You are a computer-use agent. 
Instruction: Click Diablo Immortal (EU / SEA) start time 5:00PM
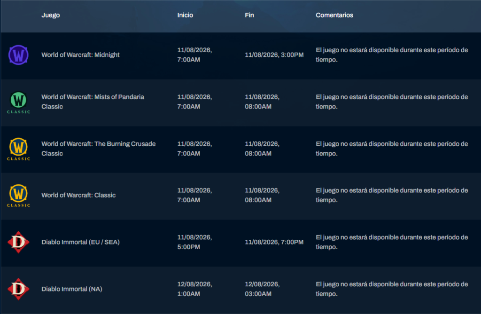(194, 242)
